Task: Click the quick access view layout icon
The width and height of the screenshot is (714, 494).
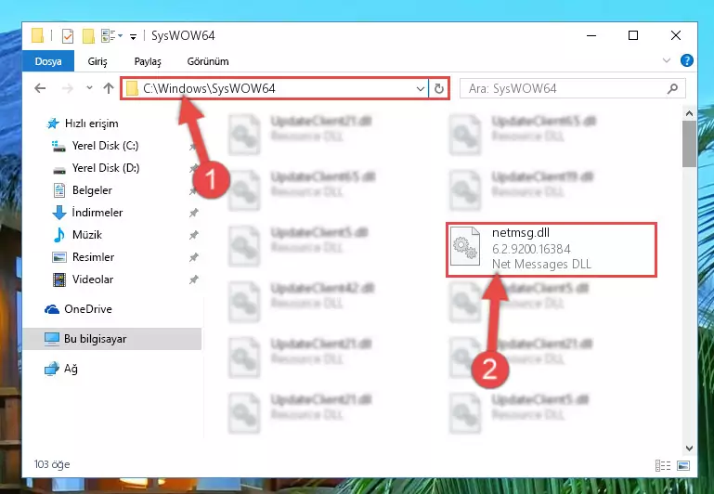Action: (x=109, y=35)
